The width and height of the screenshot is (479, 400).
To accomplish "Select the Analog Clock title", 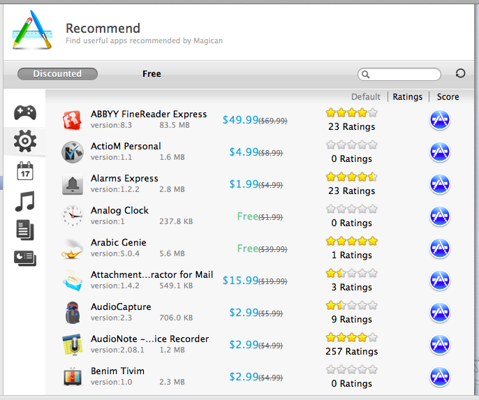I will [x=120, y=210].
